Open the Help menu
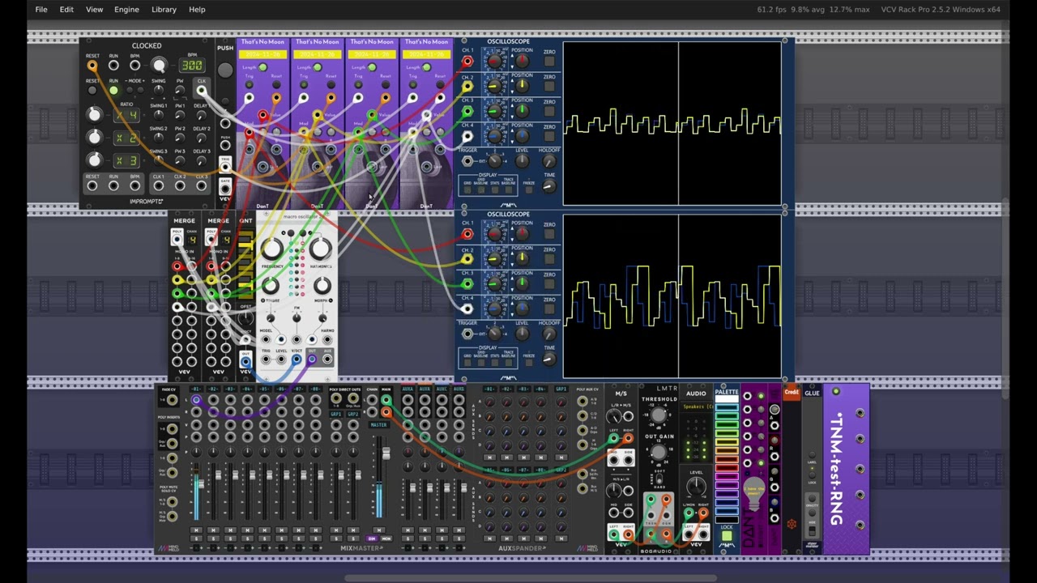The image size is (1037, 583). [197, 10]
